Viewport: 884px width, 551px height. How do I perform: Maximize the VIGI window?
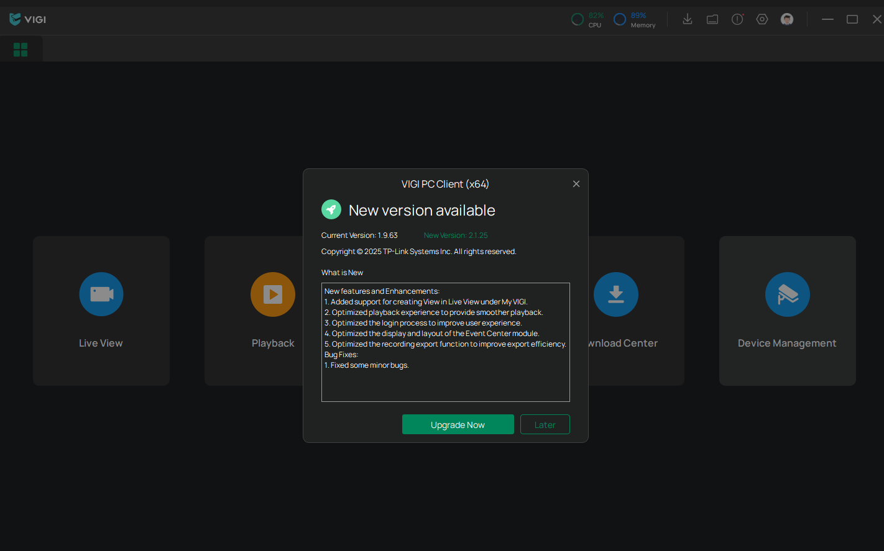pyautogui.click(x=852, y=19)
